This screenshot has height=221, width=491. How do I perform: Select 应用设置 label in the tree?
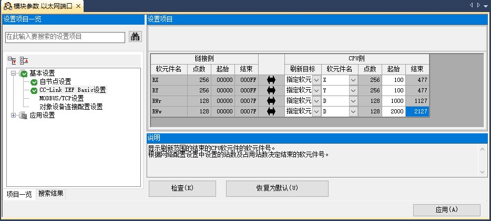coord(42,115)
